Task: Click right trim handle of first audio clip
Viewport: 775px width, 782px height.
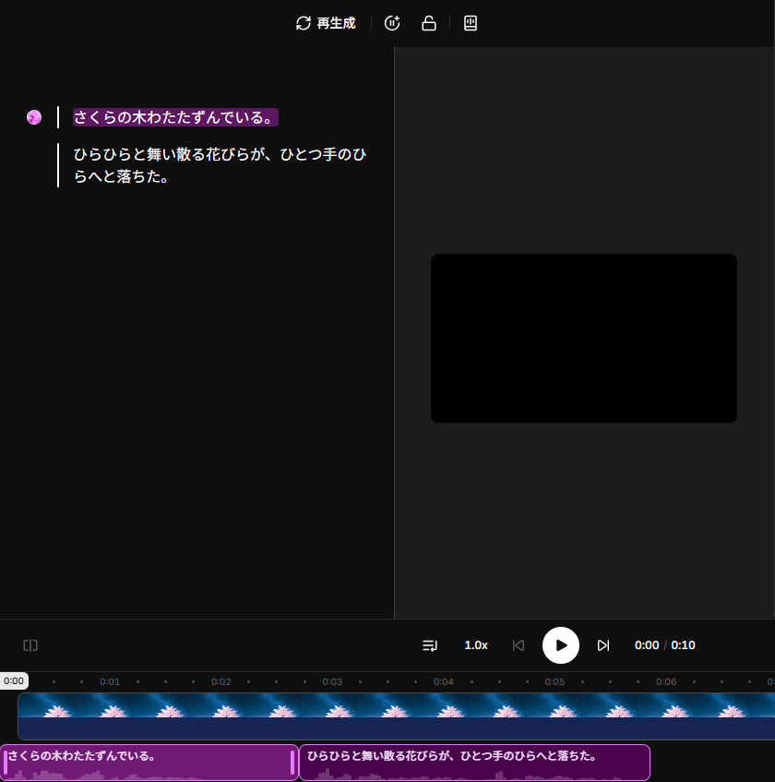Action: (x=292, y=763)
